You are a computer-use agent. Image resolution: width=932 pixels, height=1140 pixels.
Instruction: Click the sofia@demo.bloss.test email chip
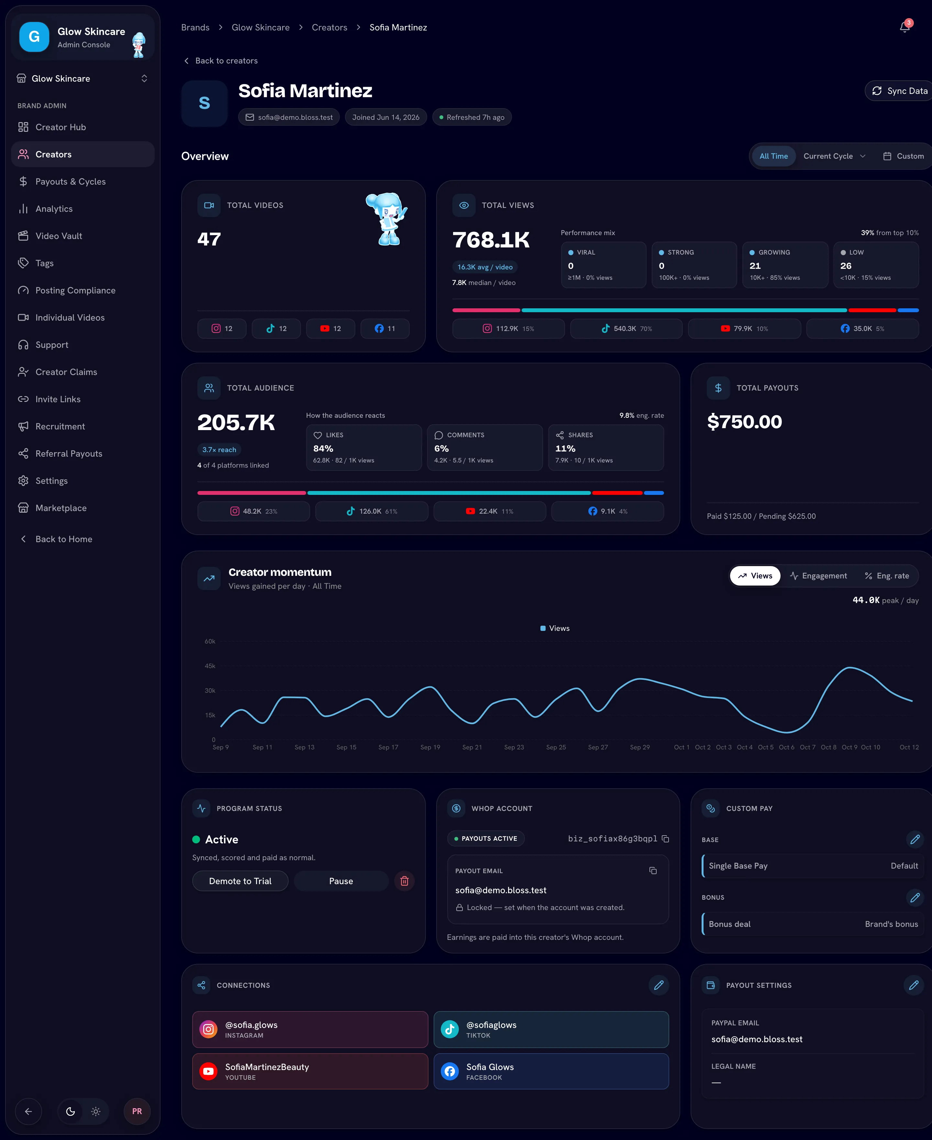(x=289, y=117)
